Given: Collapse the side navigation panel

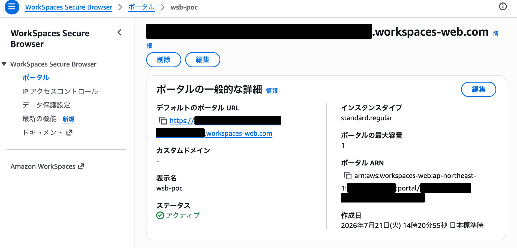Looking at the screenshot, I should (x=119, y=32).
